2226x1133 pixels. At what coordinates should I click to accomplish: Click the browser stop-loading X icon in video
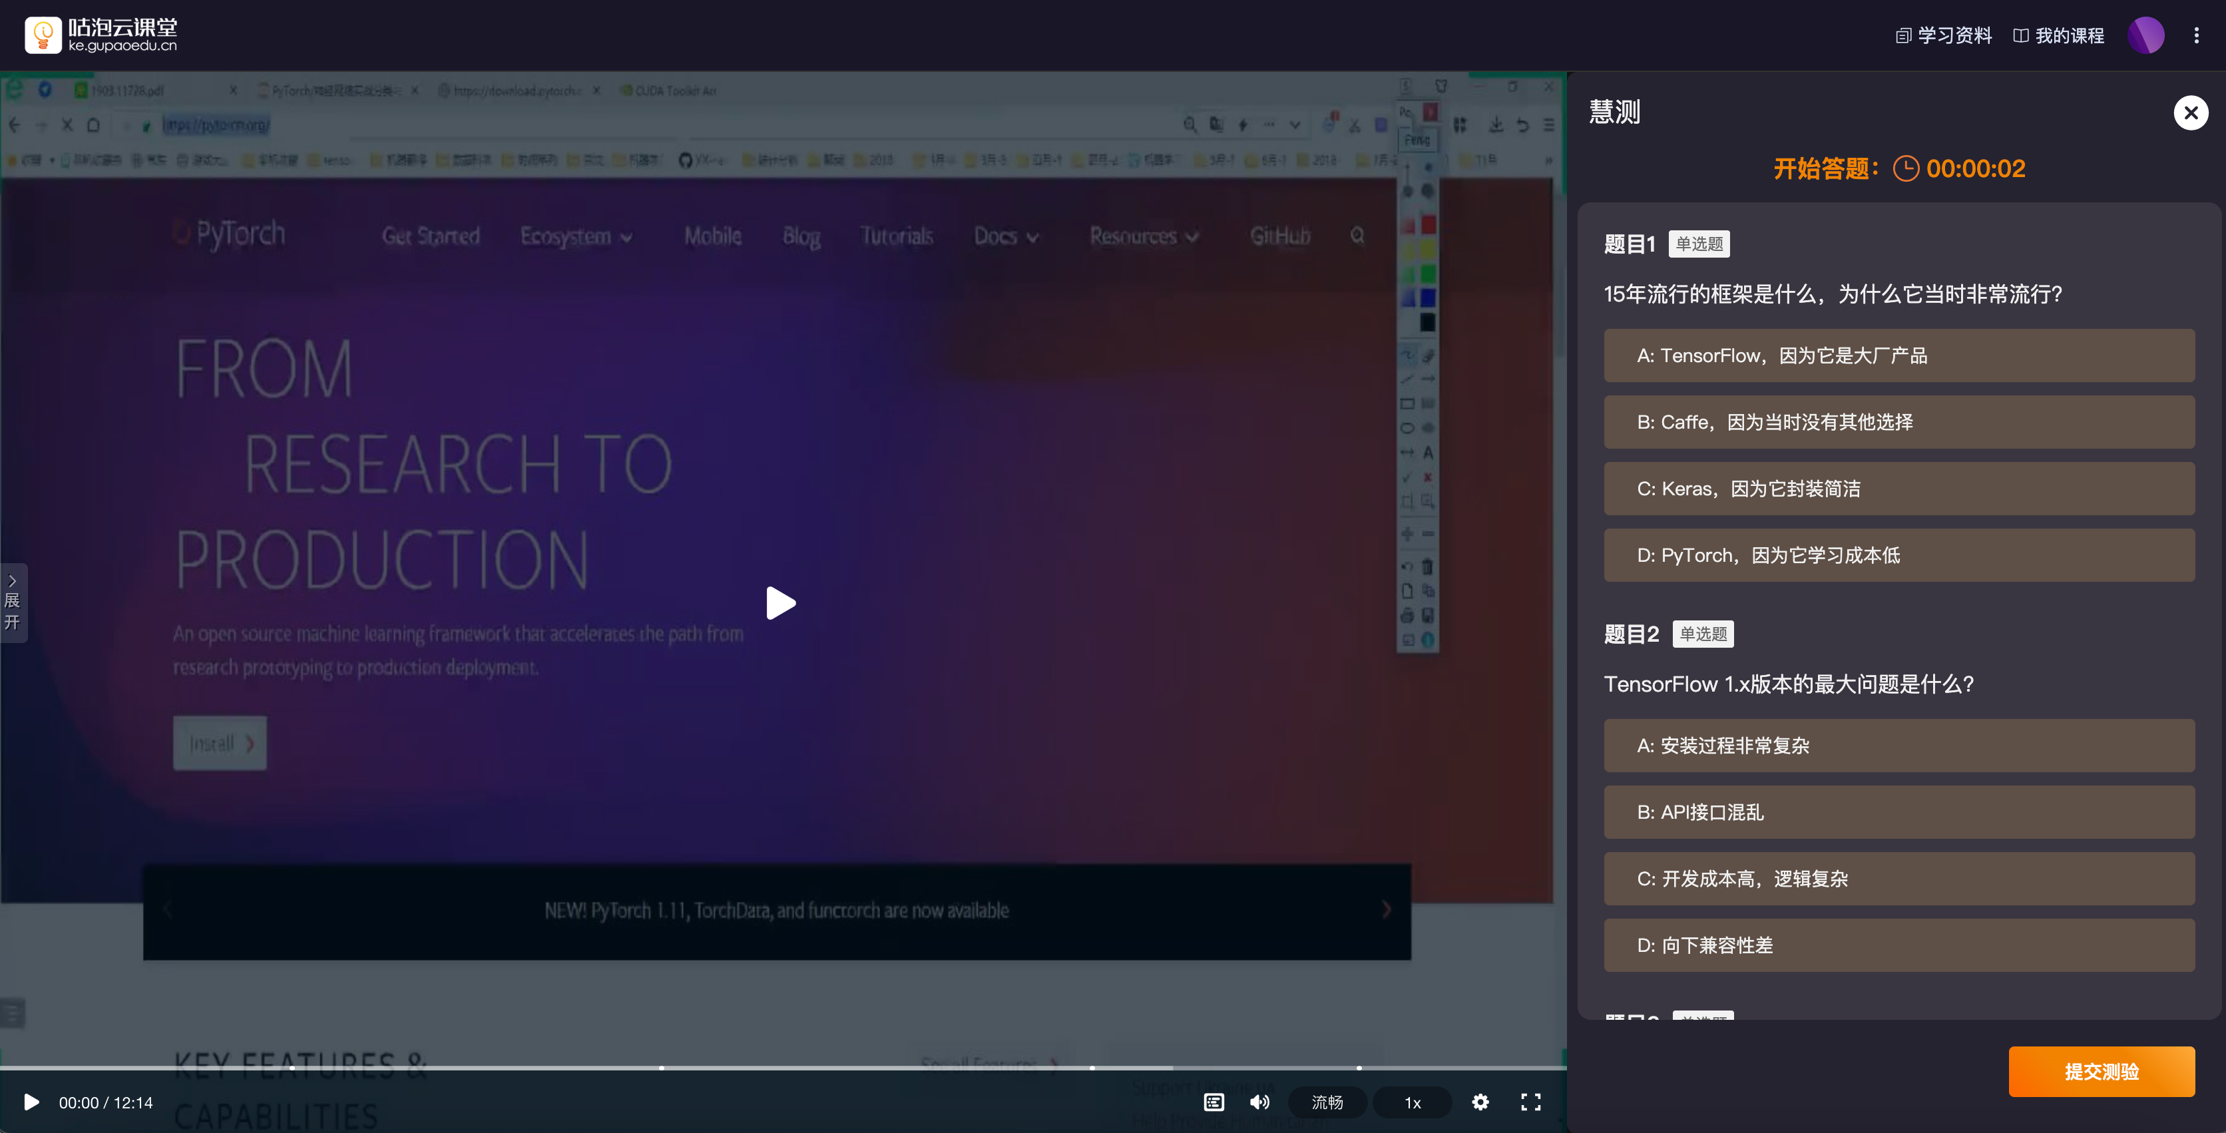point(67,124)
